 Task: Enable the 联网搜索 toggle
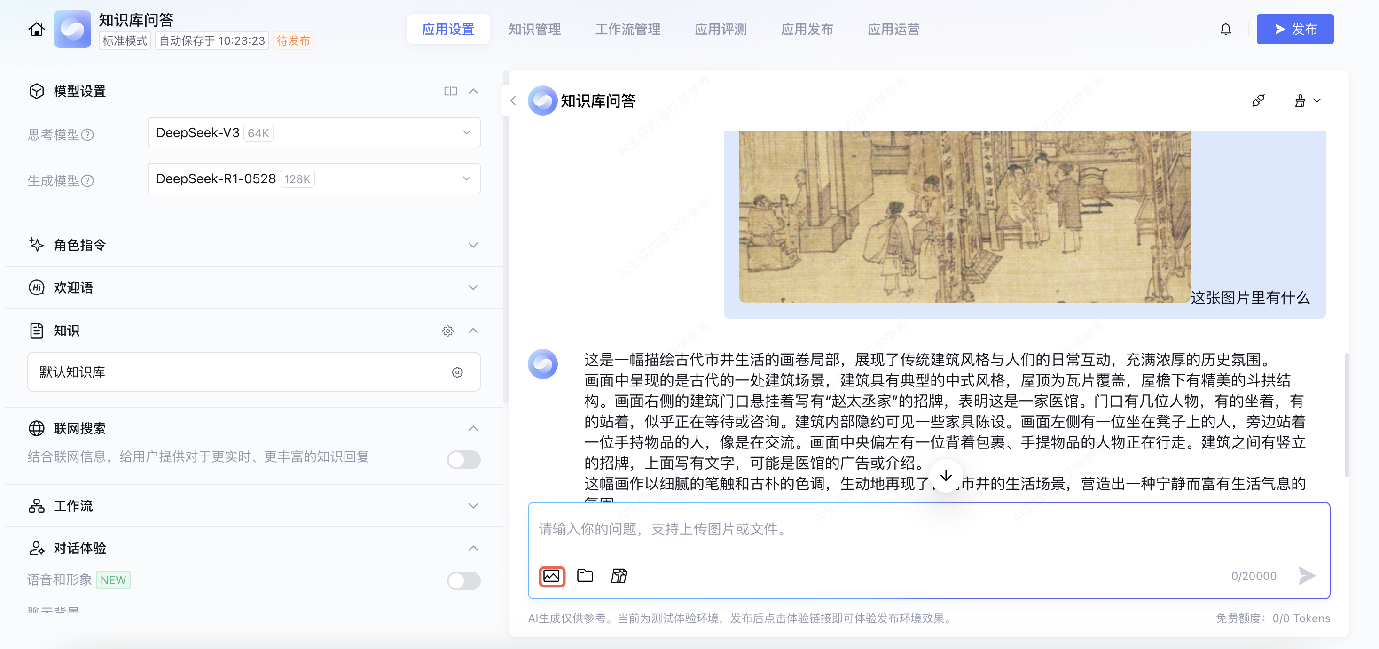pos(463,459)
